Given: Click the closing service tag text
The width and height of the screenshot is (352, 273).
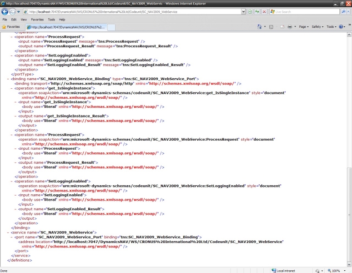Looking at the screenshot, I should [20, 256].
